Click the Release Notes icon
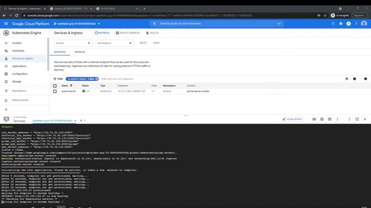The image size is (371, 208). 6,100
